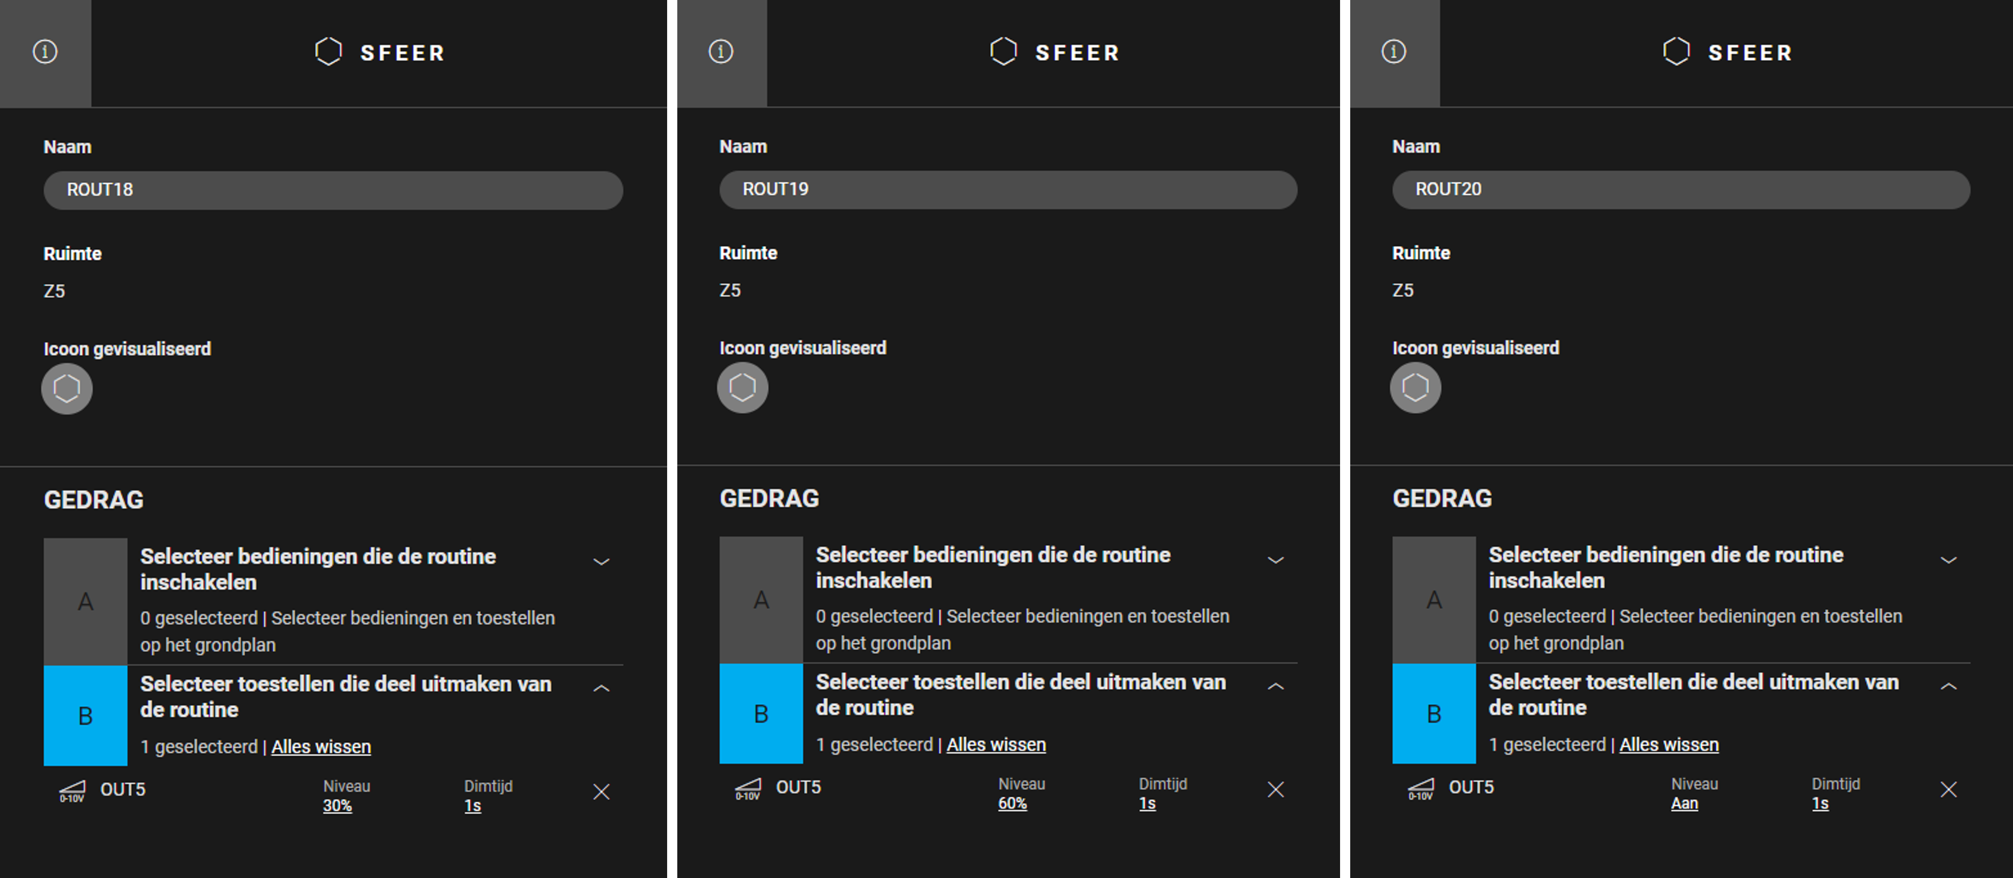Select the blue B block in ROUT19 panel
Screen dimensions: 2013x878
click(x=761, y=713)
